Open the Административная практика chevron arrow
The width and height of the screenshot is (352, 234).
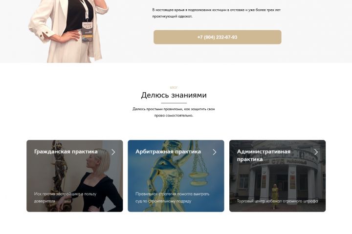click(316, 152)
